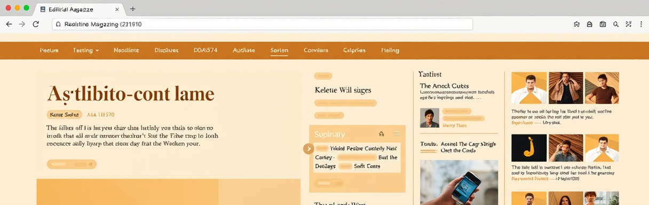This screenshot has height=205, width=649.
Task: Go to Celpries in the navigation bar
Action: pyautogui.click(x=354, y=50)
